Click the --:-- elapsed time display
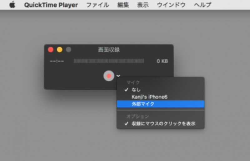 57,61
